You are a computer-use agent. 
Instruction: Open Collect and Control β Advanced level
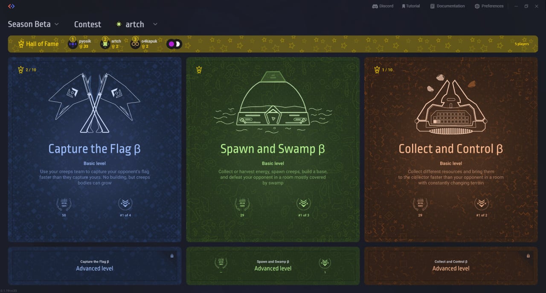tap(451, 266)
